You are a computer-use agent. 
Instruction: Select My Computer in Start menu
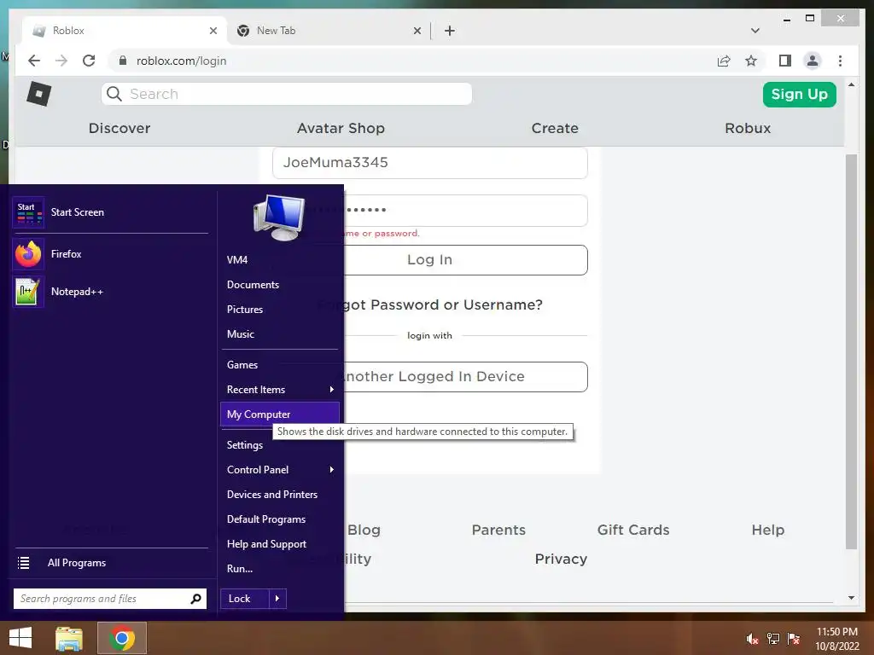(x=280, y=414)
